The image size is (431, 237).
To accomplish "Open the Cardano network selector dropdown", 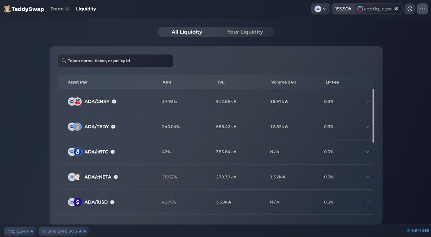I will tap(320, 9).
